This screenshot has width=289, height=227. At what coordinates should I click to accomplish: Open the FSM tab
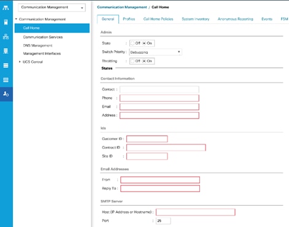pyautogui.click(x=284, y=19)
